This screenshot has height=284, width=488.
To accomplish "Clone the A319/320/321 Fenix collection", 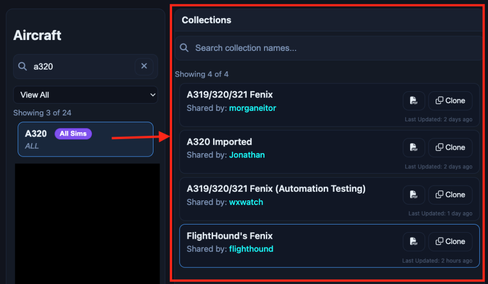I will click(x=450, y=100).
